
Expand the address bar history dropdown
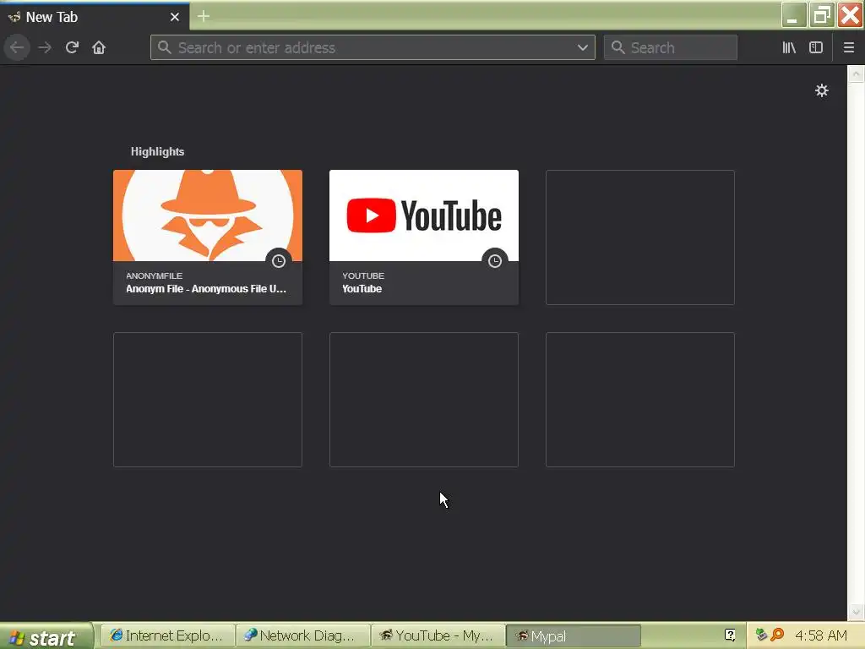pos(583,47)
